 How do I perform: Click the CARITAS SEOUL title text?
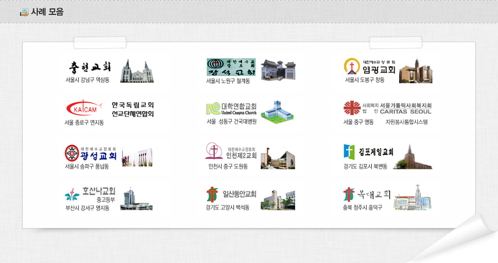point(406,112)
